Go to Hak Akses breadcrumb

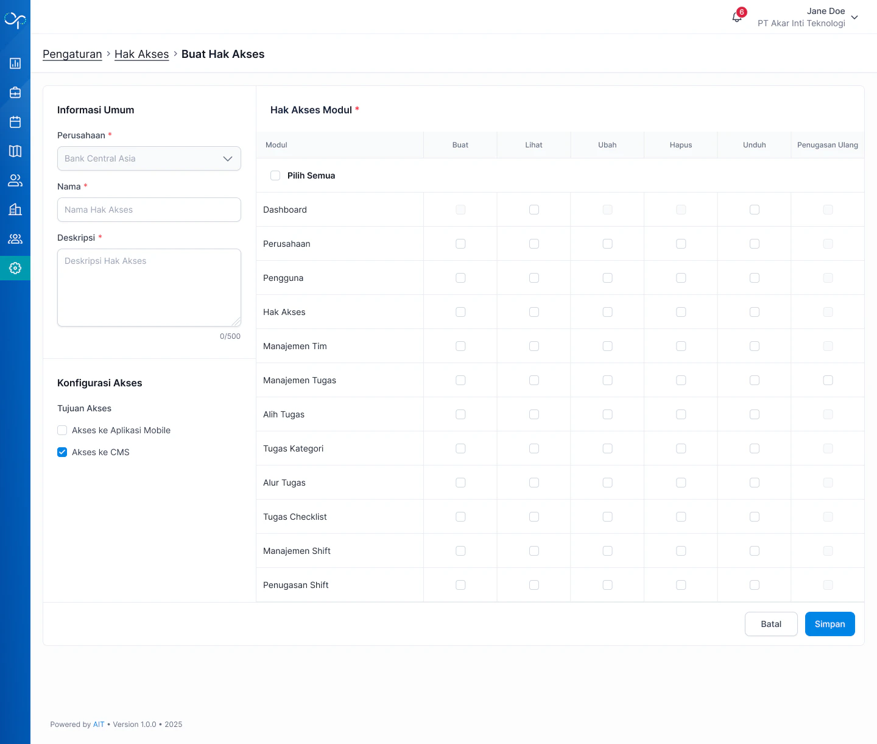tap(141, 54)
